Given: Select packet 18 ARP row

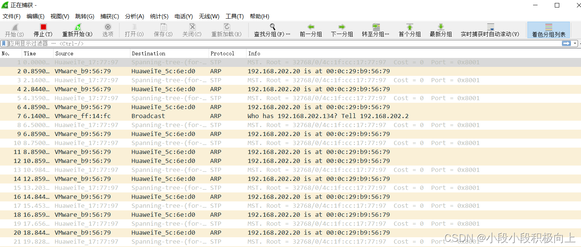Looking at the screenshot, I should (290, 215).
